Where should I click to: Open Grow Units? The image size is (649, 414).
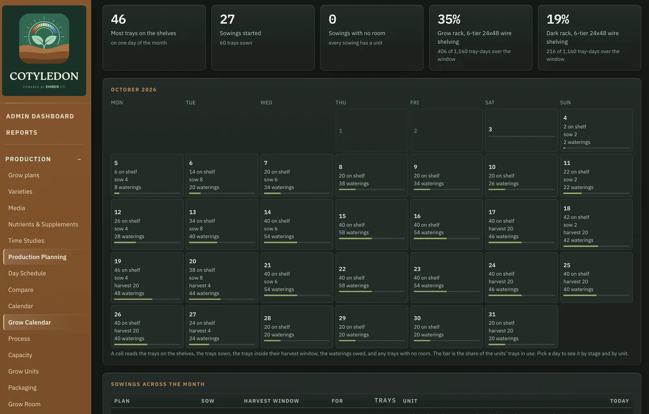(x=24, y=371)
